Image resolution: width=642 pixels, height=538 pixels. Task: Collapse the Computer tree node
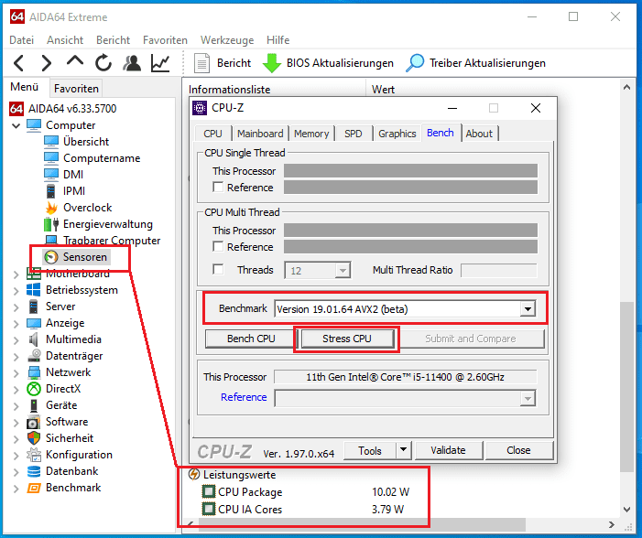pyautogui.click(x=16, y=125)
